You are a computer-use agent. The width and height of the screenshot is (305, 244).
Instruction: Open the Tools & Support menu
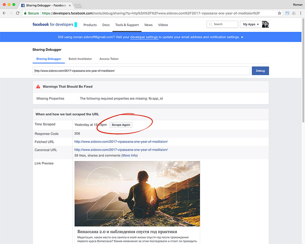click(x=127, y=25)
